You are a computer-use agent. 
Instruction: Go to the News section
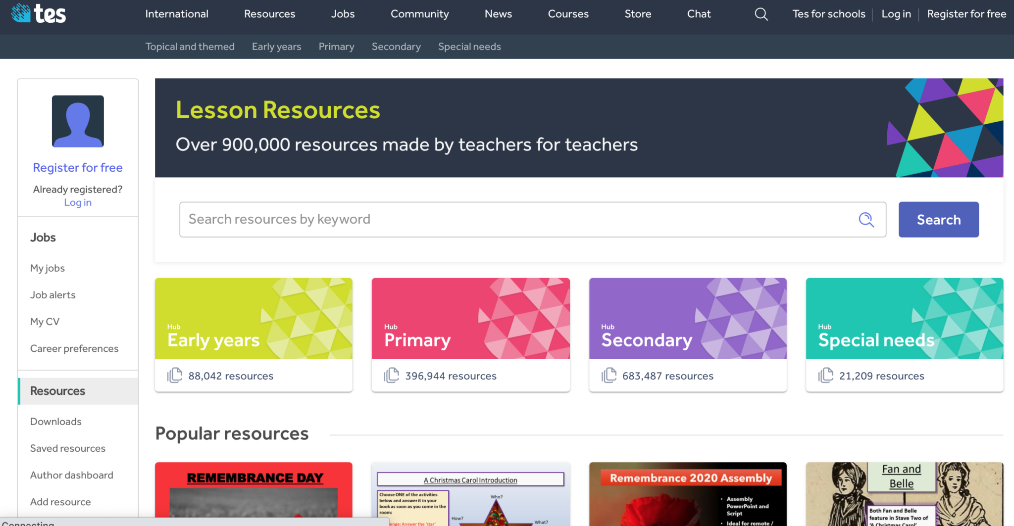[x=498, y=14]
